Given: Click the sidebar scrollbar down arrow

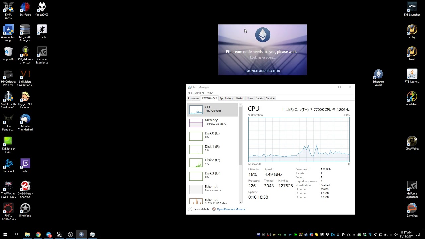Looking at the screenshot, I should pyautogui.click(x=240, y=202).
